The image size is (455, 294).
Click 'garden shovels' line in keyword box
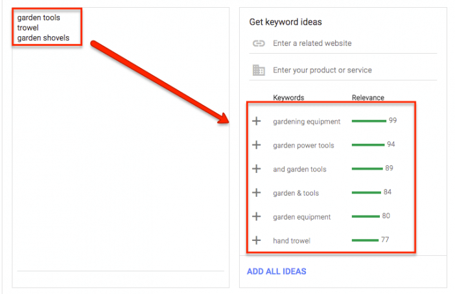[x=43, y=38]
